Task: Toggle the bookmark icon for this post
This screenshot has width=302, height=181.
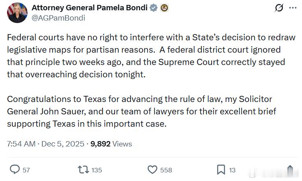Action: coord(221,169)
